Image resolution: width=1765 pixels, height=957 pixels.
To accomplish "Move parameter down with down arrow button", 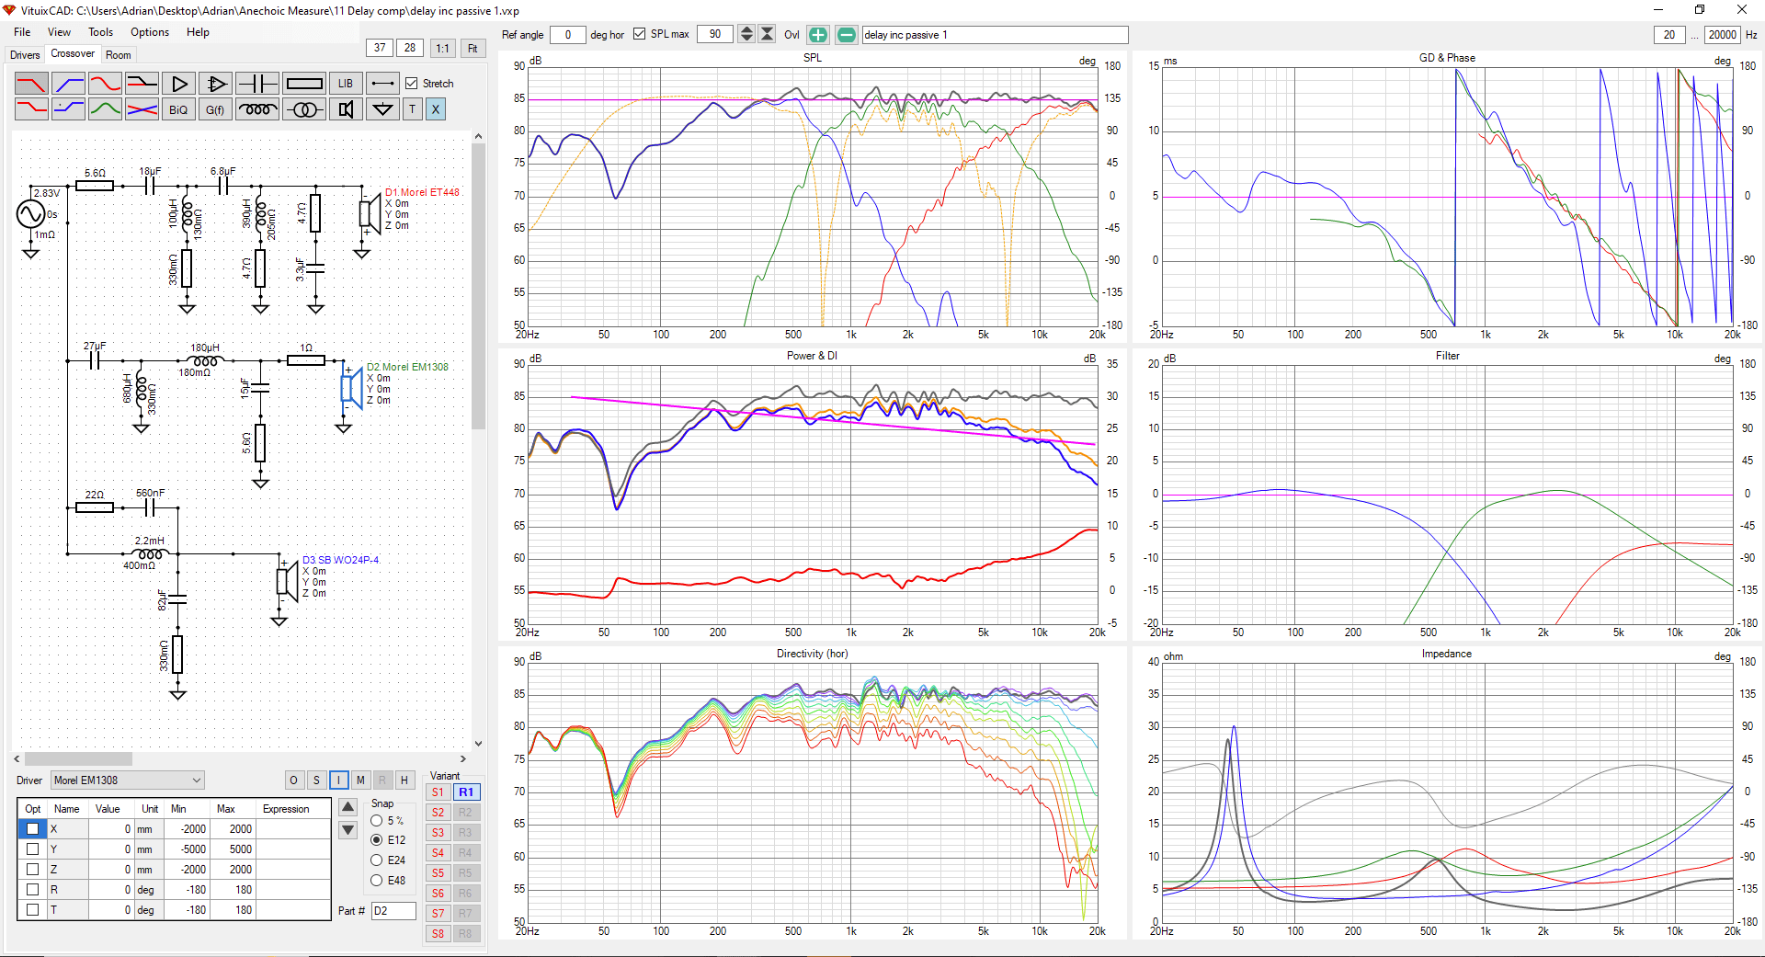I will [348, 830].
